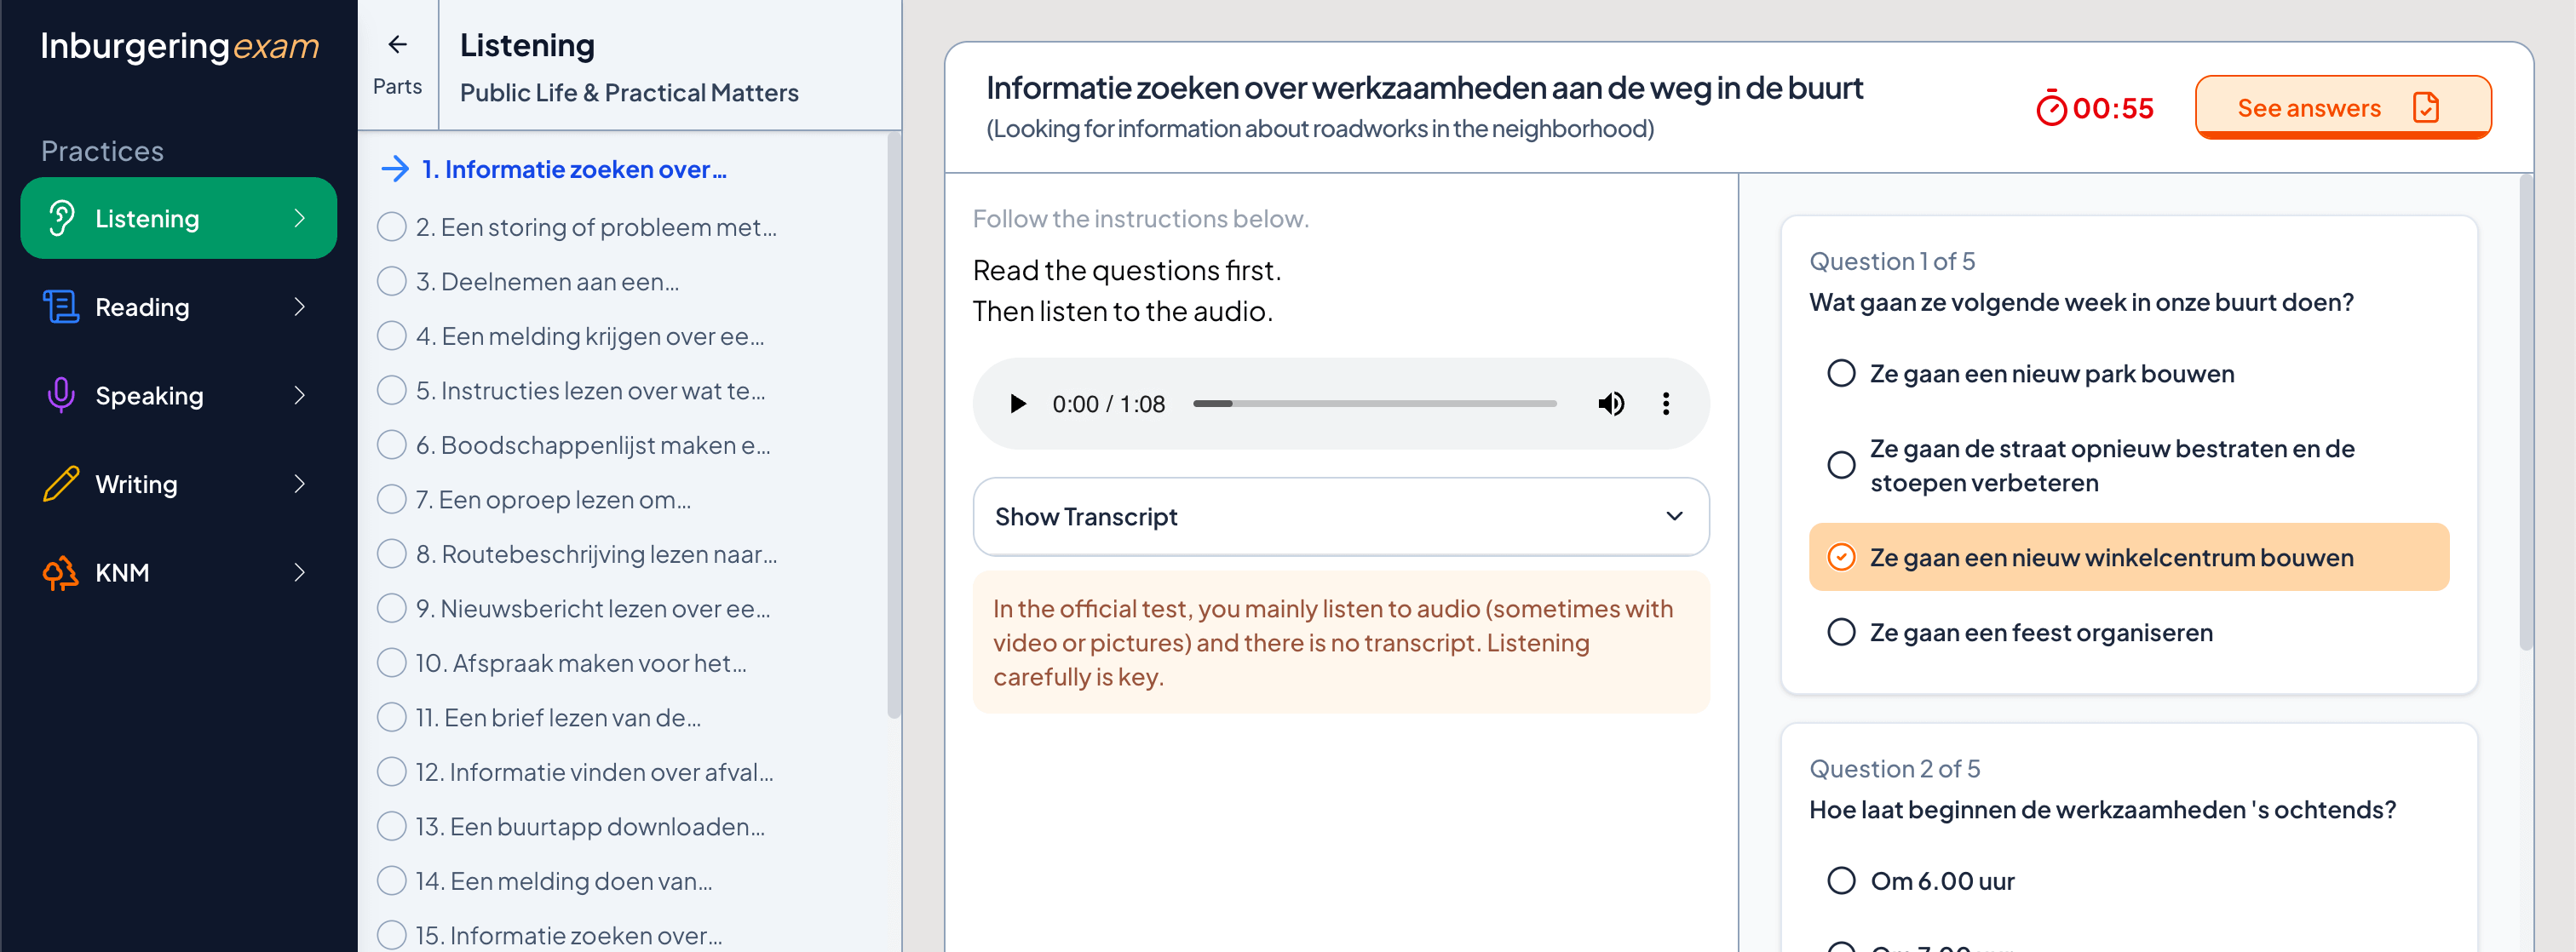Click the Listening ear icon
This screenshot has width=2576, height=952.
coord(61,218)
